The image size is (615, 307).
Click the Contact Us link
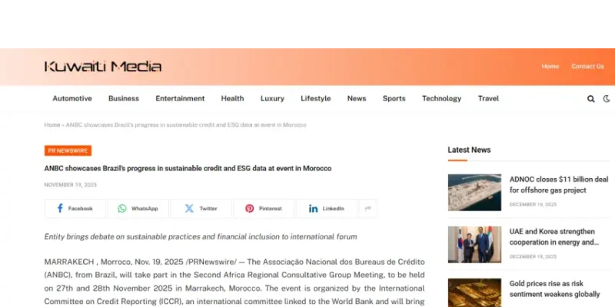tap(587, 66)
